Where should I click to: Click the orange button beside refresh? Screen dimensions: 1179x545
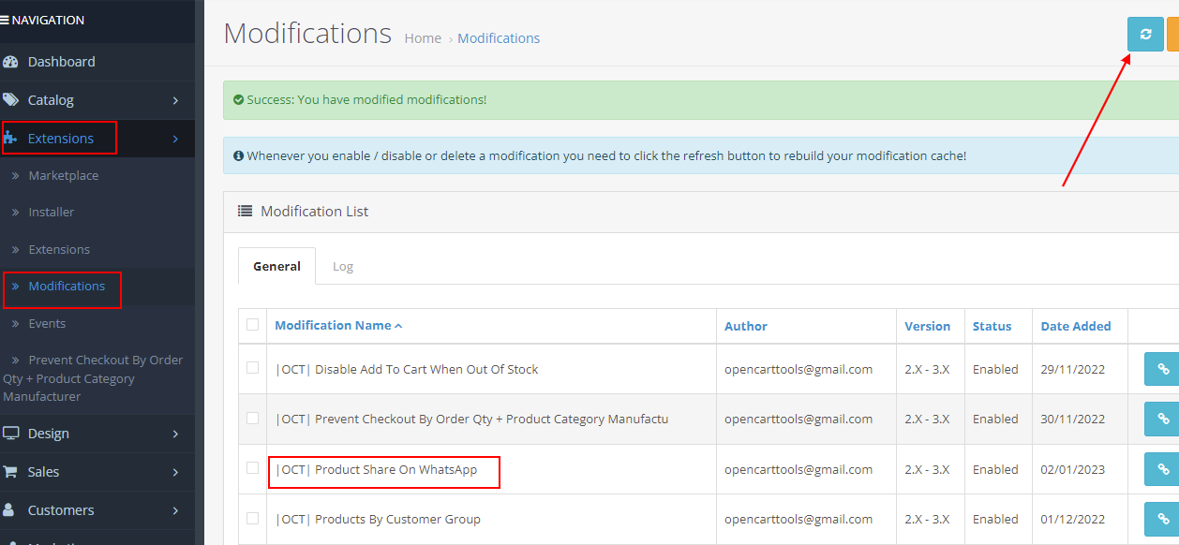click(1173, 34)
